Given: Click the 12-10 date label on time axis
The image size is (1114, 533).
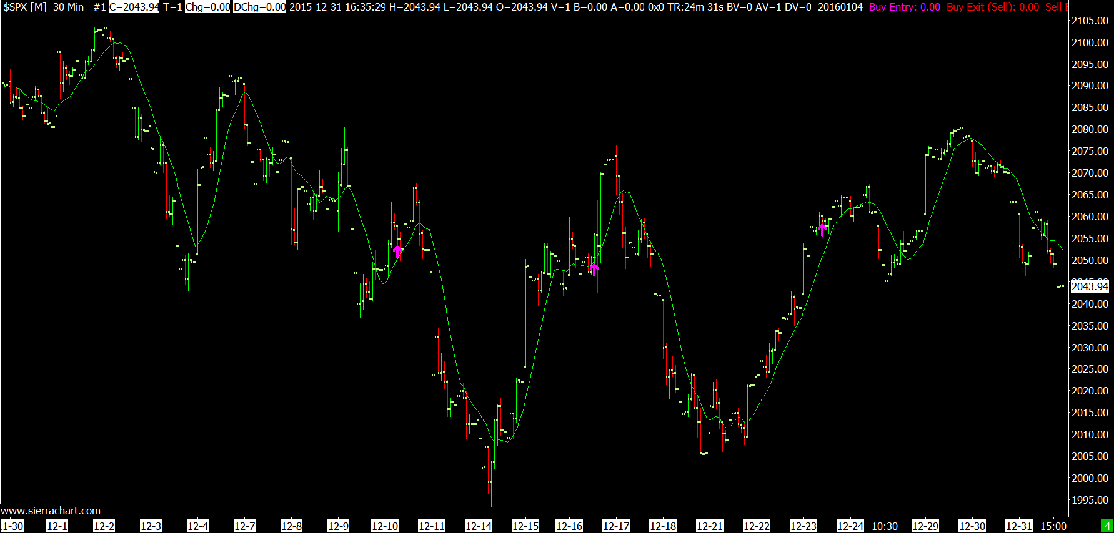Looking at the screenshot, I should [385, 526].
